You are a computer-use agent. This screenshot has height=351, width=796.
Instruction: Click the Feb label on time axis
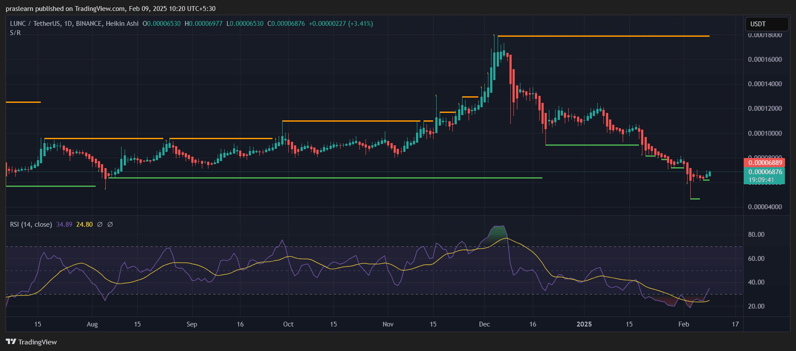click(684, 324)
